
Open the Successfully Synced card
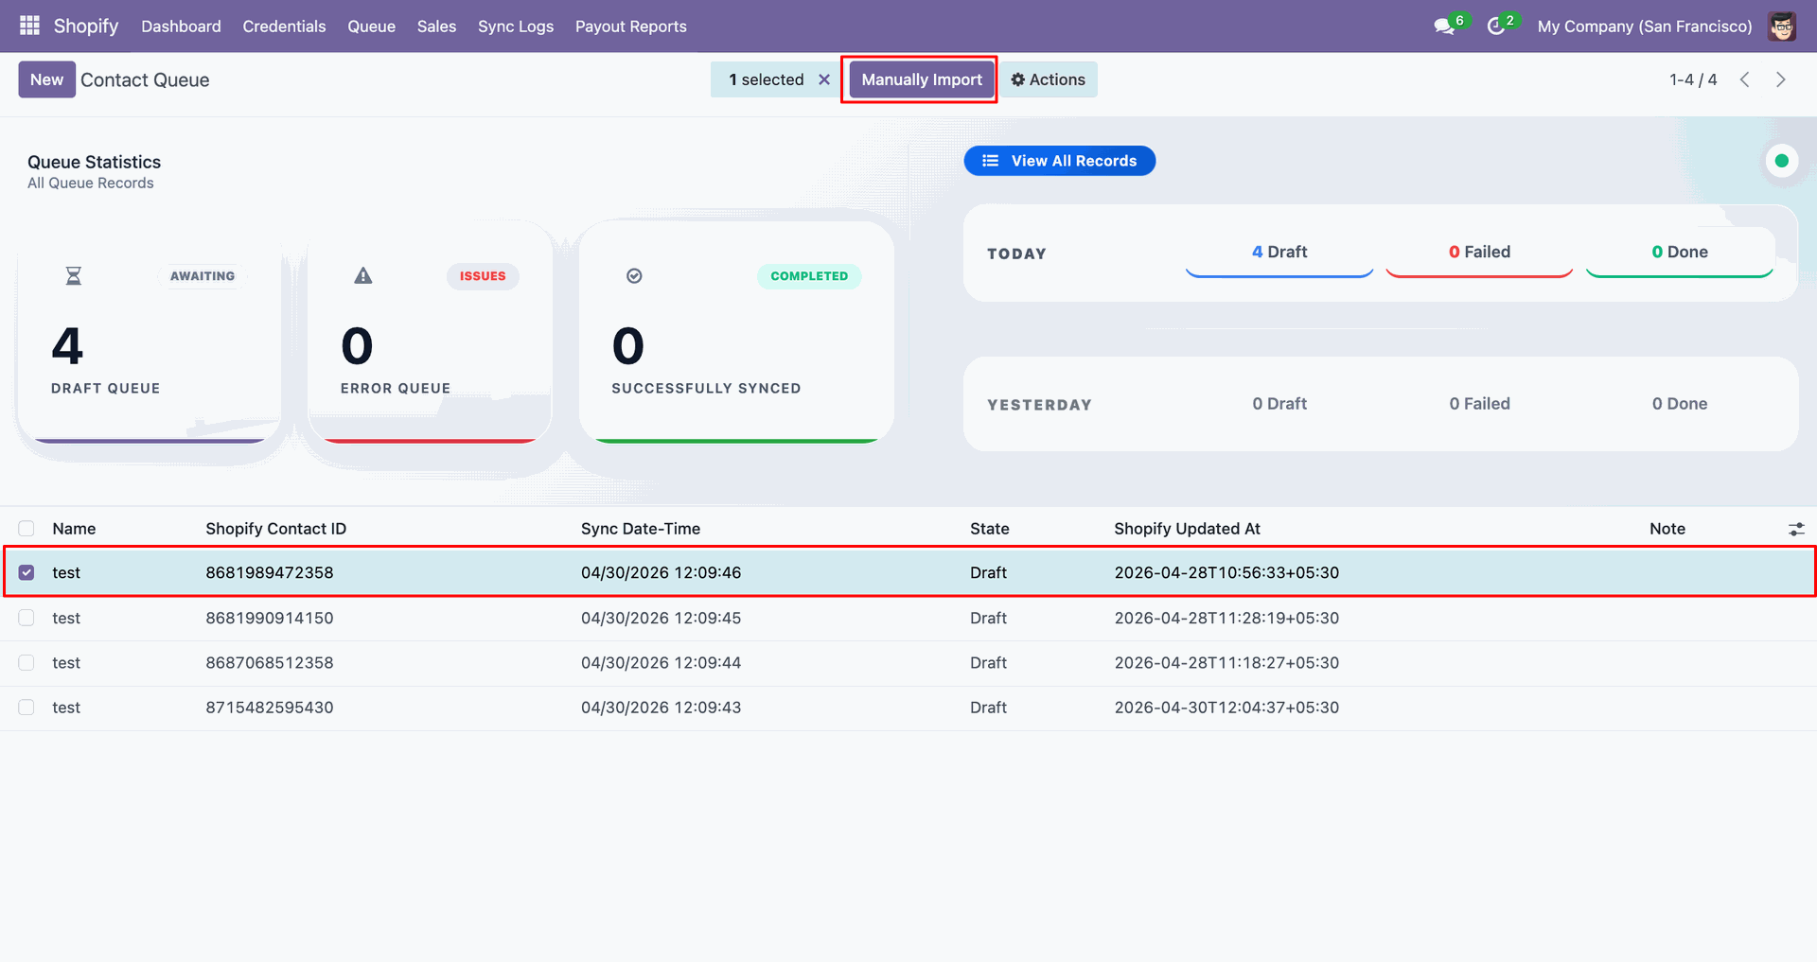tap(736, 331)
